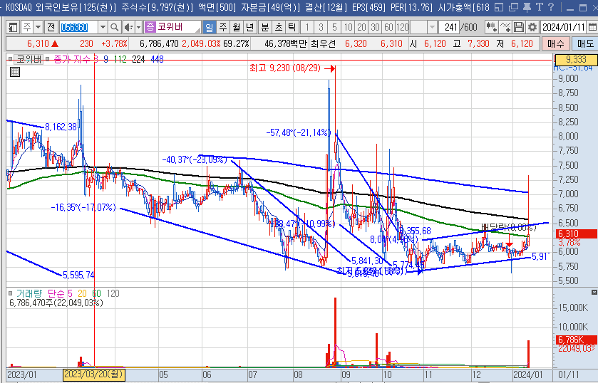
Task: Switch to monthly (월) chart period
Action: point(237,27)
